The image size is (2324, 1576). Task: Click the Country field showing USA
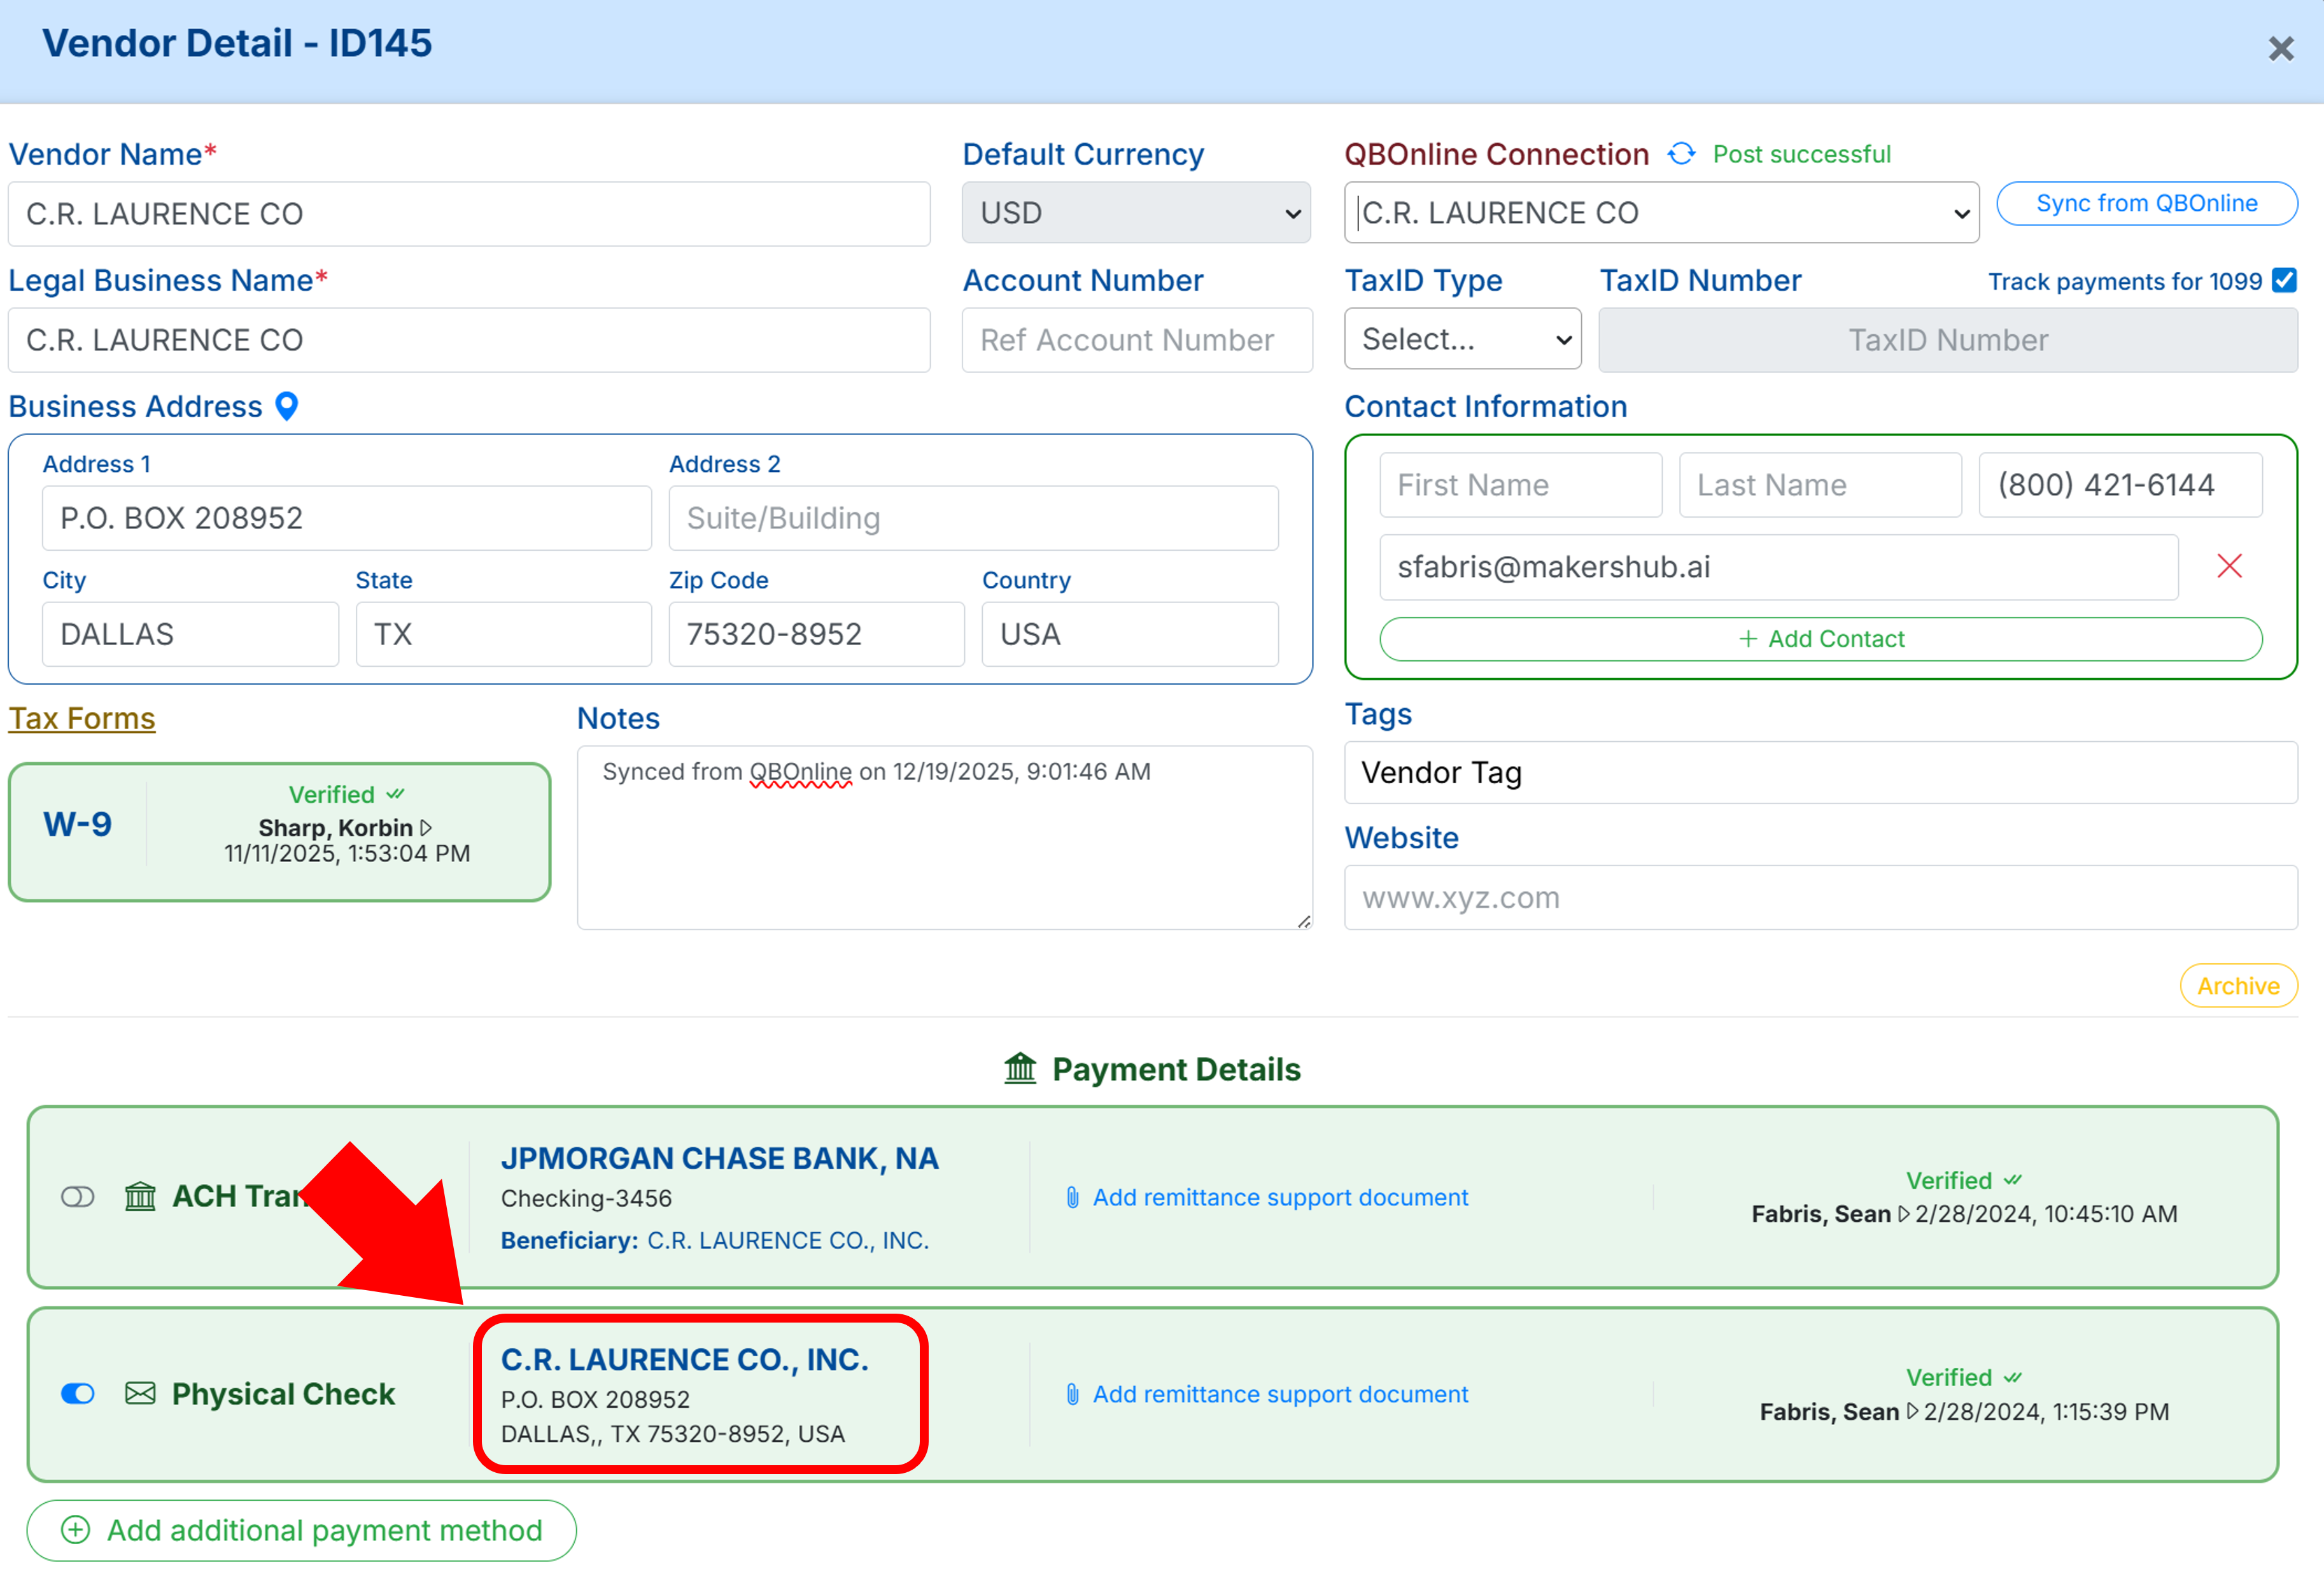[x=1130, y=634]
